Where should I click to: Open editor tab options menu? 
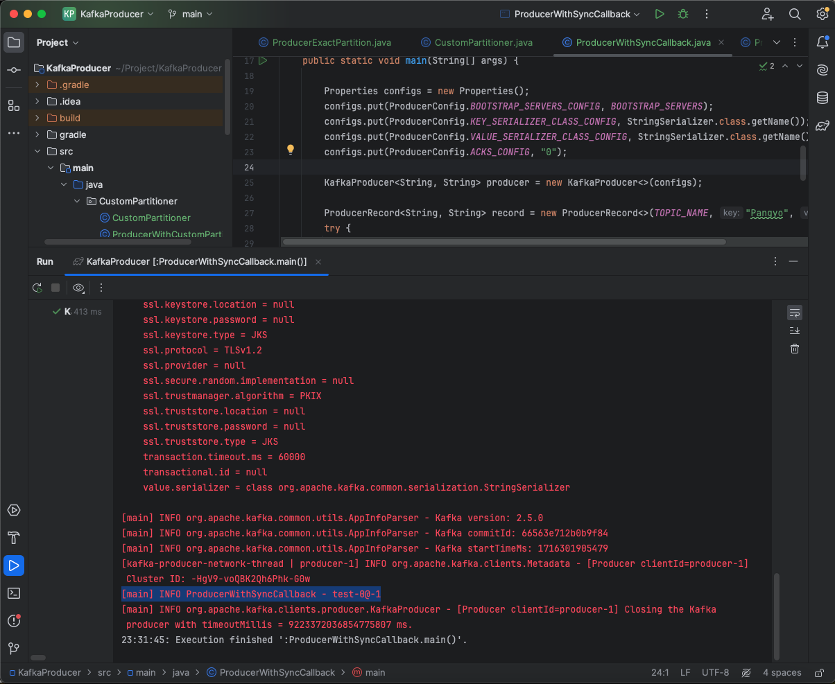pos(795,42)
